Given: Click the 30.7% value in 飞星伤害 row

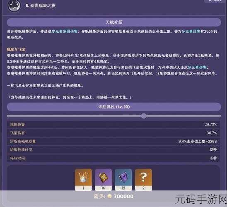Looking at the screenshot, I should coord(212,133).
